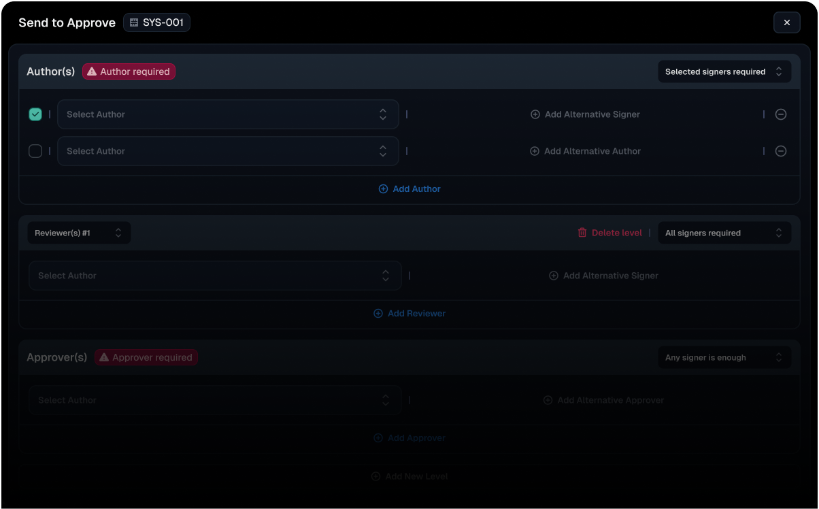Open the first Select Author combo box
Image resolution: width=819 pixels, height=509 pixels.
point(227,114)
